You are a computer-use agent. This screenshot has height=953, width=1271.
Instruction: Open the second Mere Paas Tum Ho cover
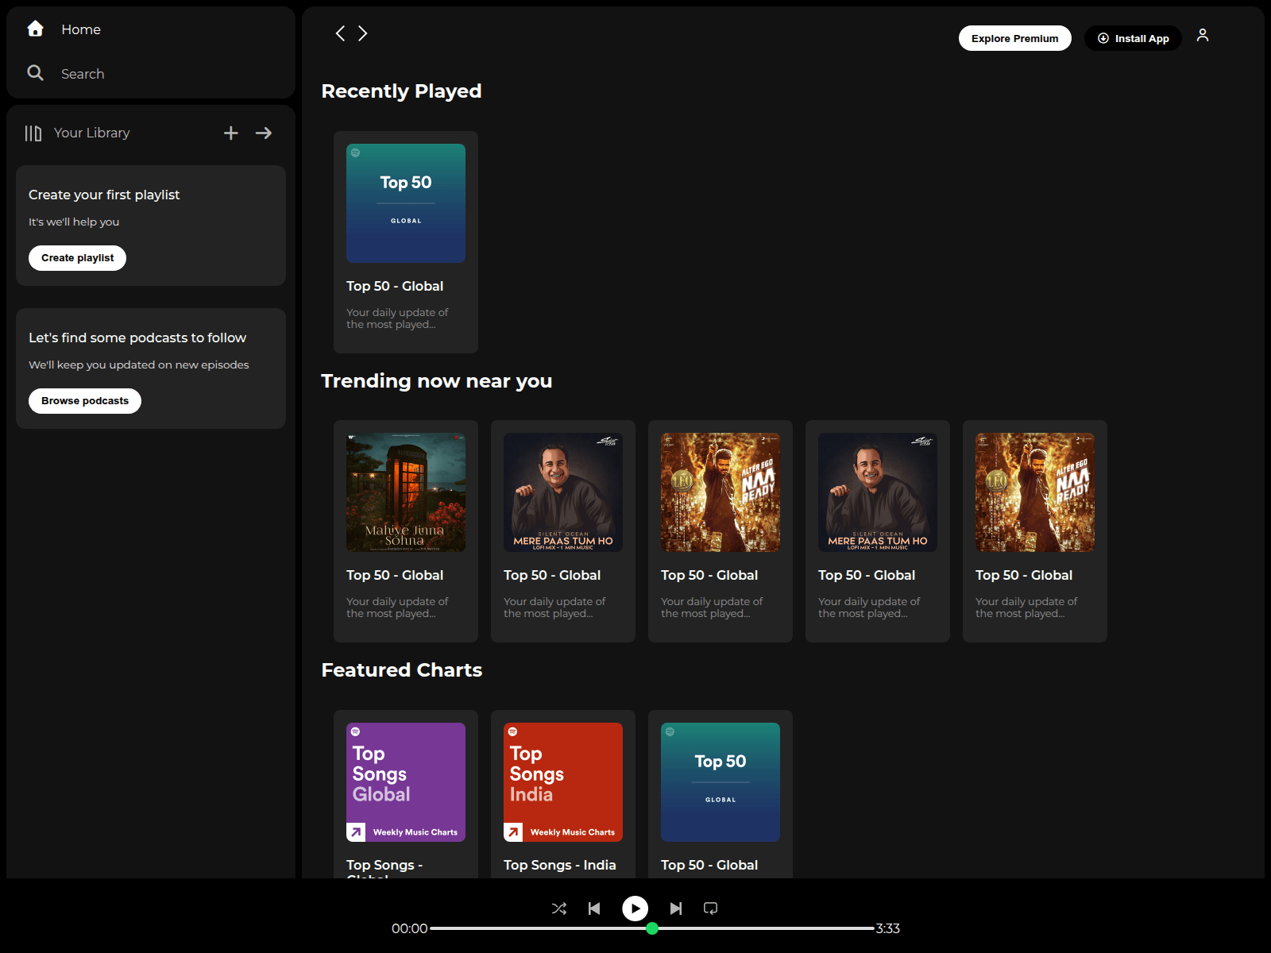[x=878, y=492]
